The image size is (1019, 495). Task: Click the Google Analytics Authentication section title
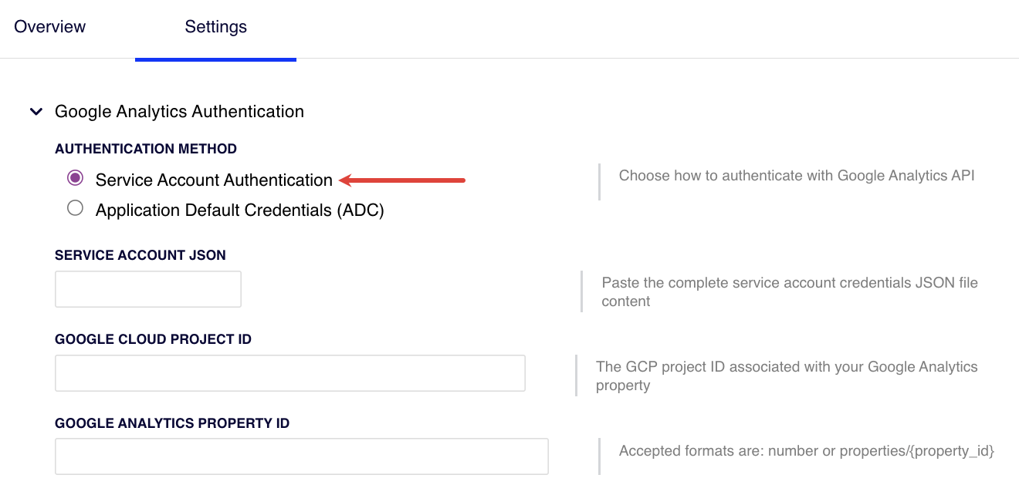pos(179,111)
